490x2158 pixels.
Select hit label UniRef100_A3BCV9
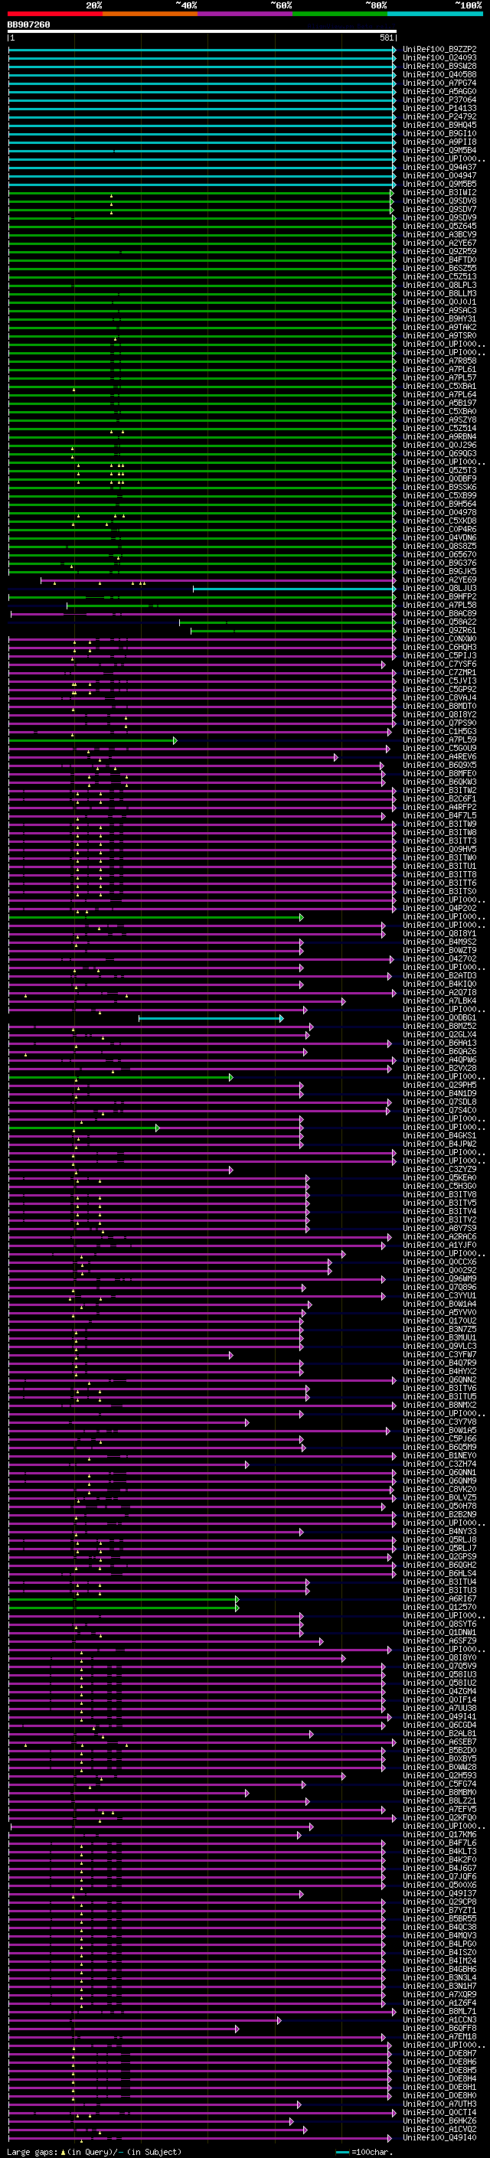click(439, 234)
